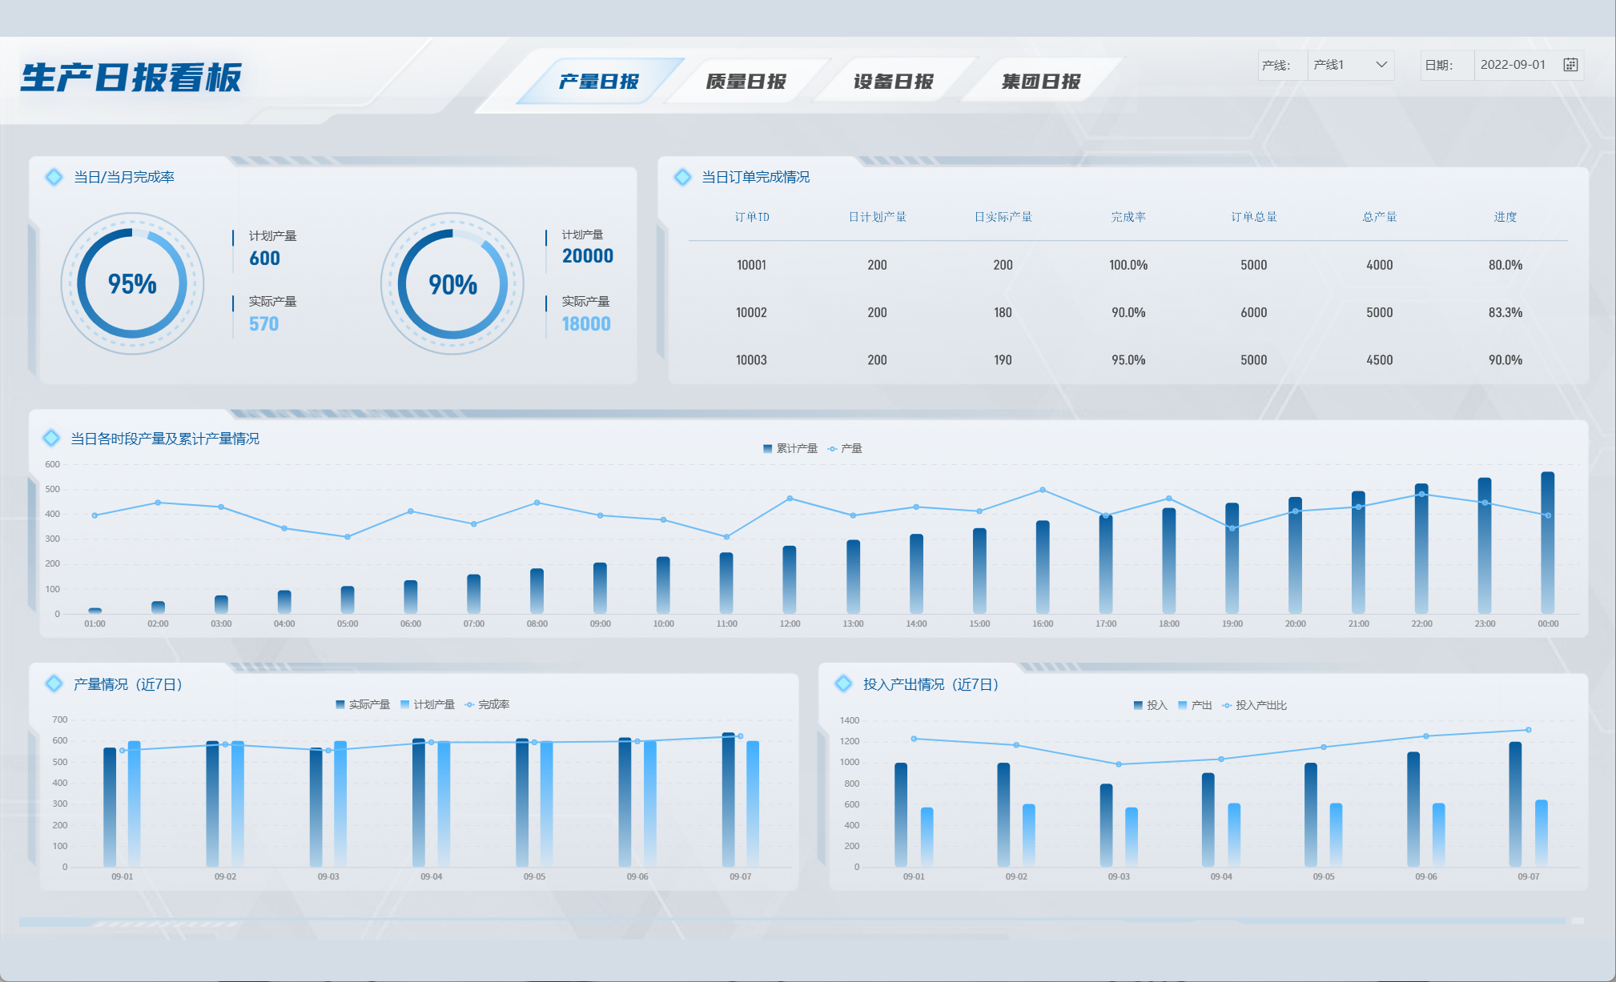Click diamond icon beside 当日/当月完成率 title
The width and height of the screenshot is (1616, 982).
point(54,177)
